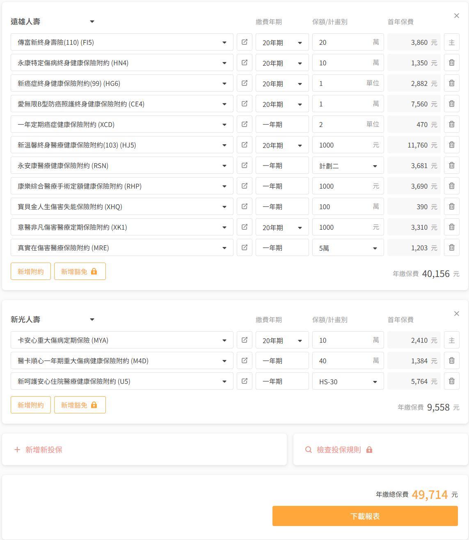The height and width of the screenshot is (540, 469).
Task: Expand product dropdown 卡安心重大傷病定期保險 (MYA)
Action: [122, 340]
